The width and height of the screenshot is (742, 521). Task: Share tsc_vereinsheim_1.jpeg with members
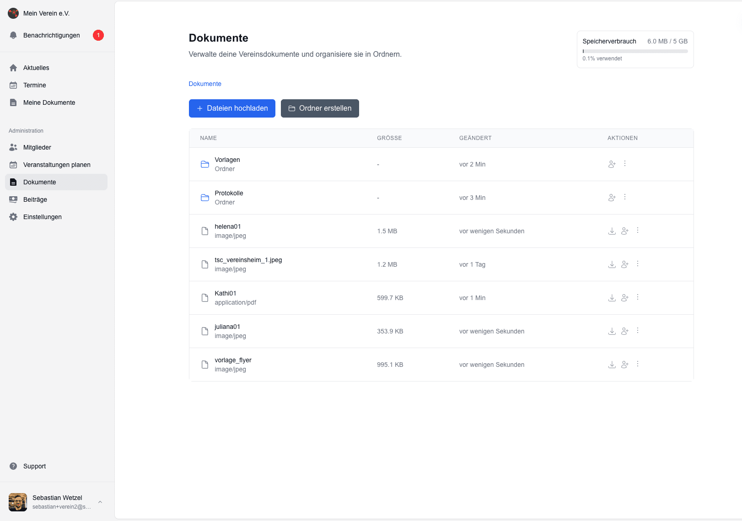point(625,264)
